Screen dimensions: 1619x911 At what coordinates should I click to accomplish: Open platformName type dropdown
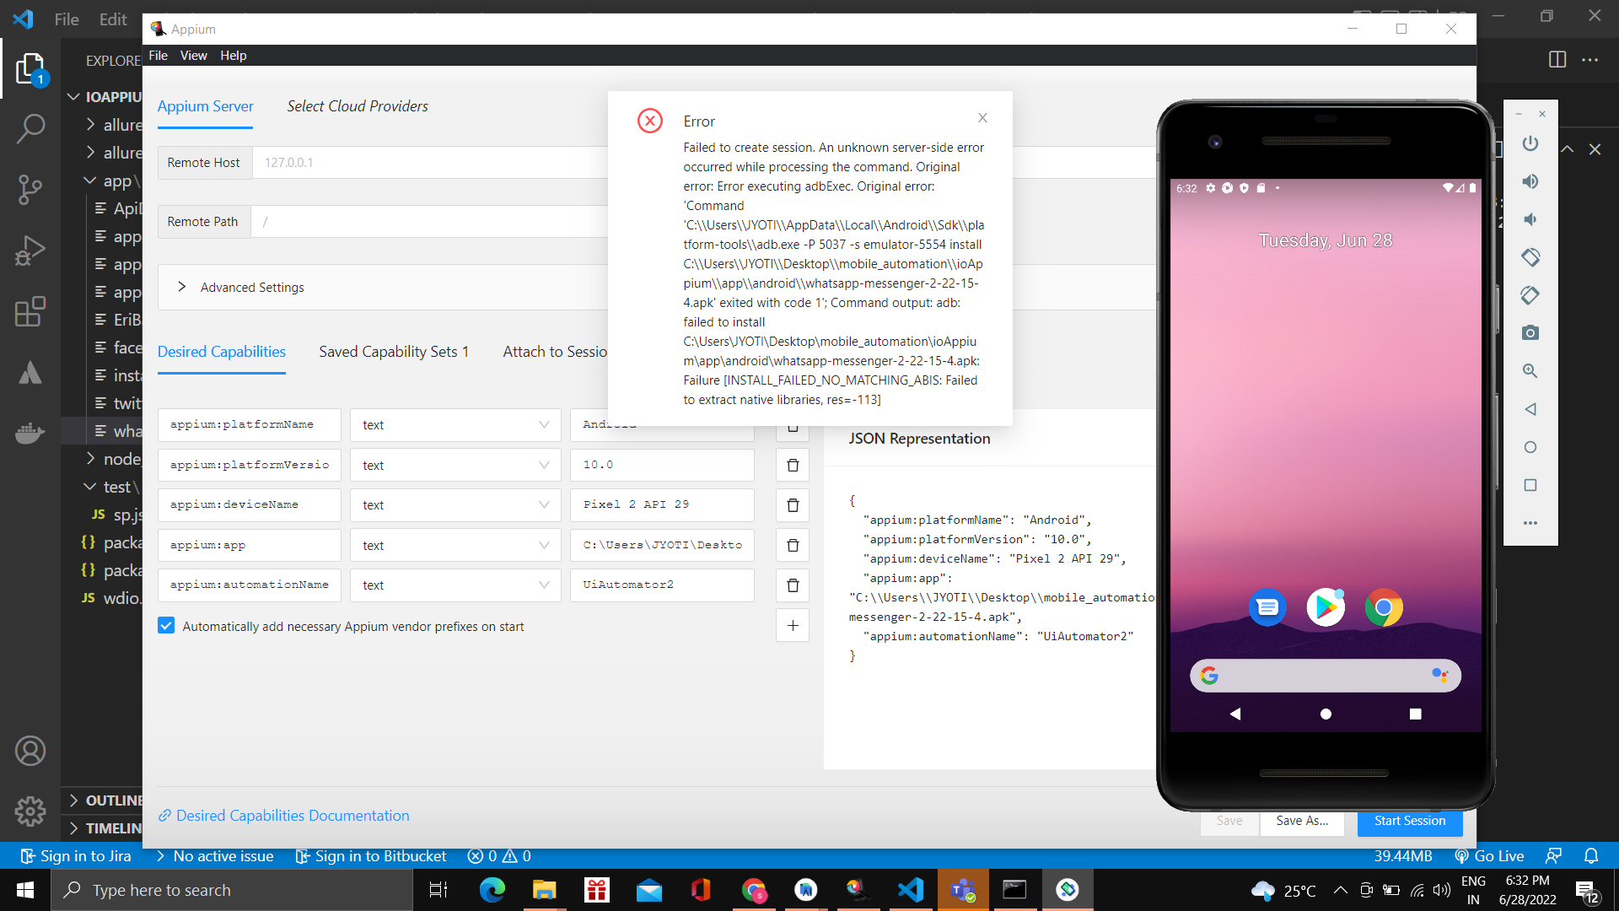[x=455, y=425]
